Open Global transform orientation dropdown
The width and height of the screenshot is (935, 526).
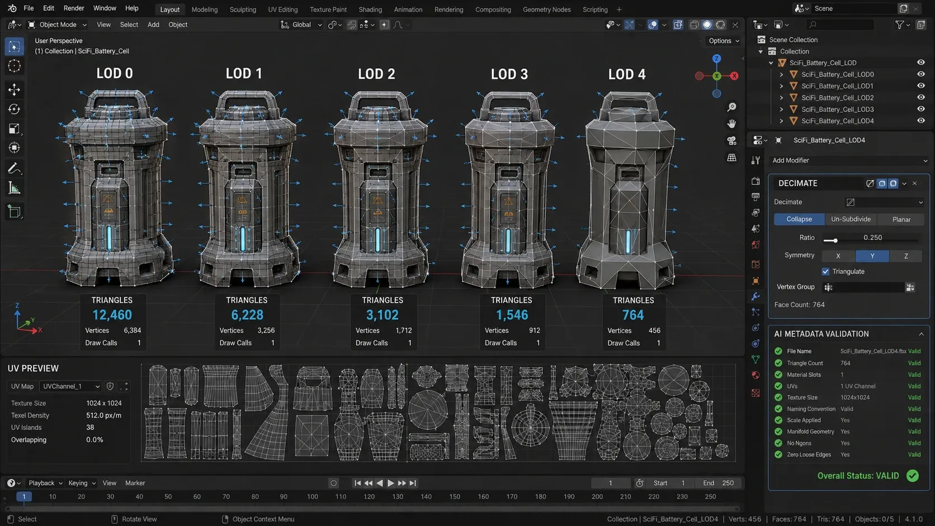[301, 25]
